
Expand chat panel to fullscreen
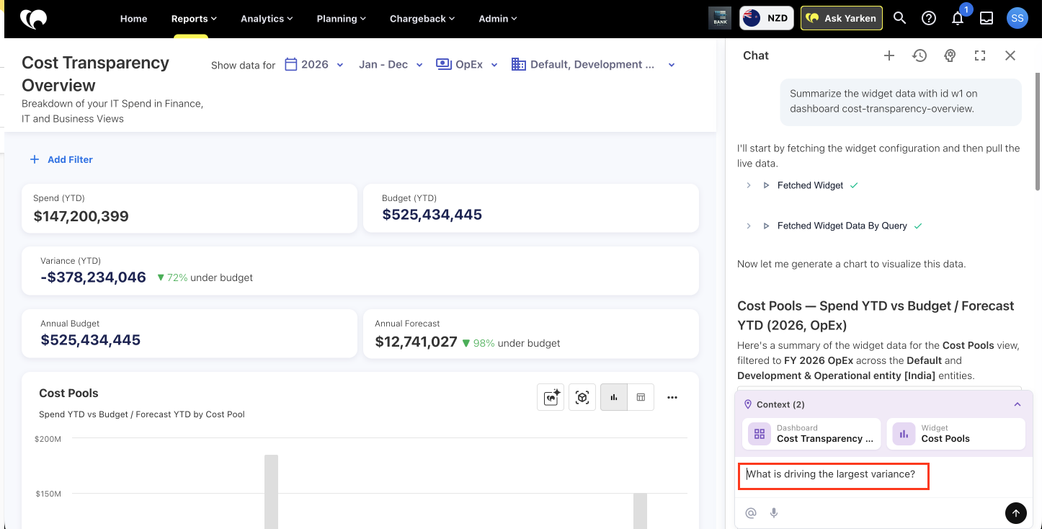click(x=980, y=55)
